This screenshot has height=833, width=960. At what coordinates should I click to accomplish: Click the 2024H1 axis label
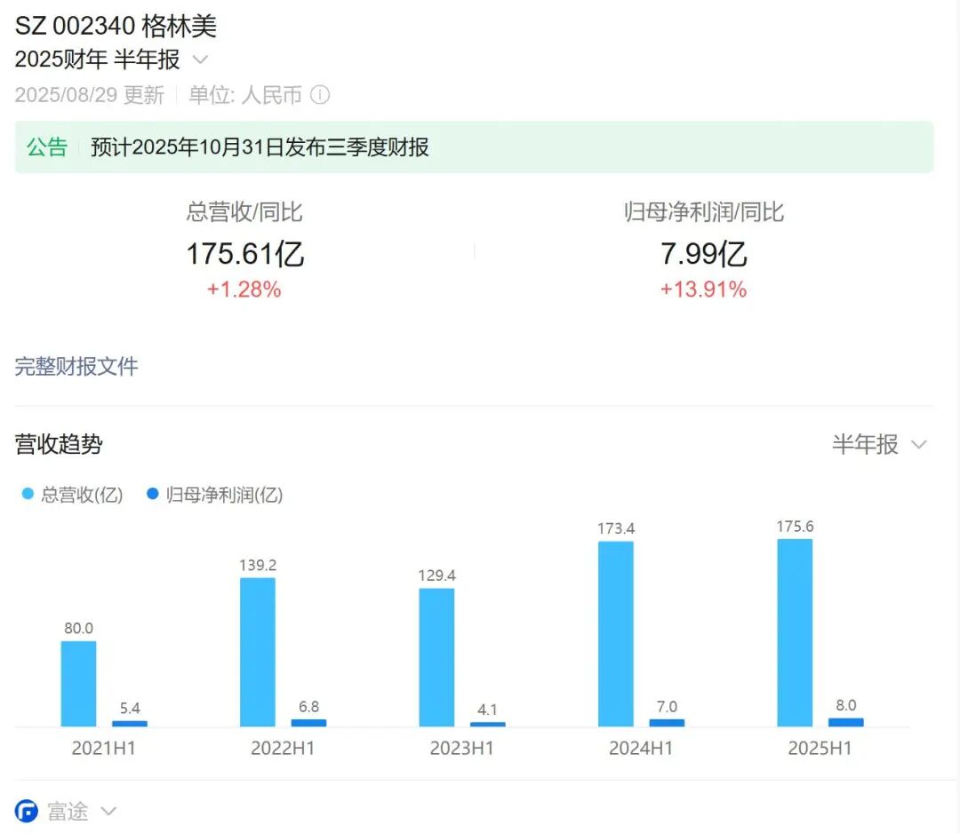tap(640, 749)
